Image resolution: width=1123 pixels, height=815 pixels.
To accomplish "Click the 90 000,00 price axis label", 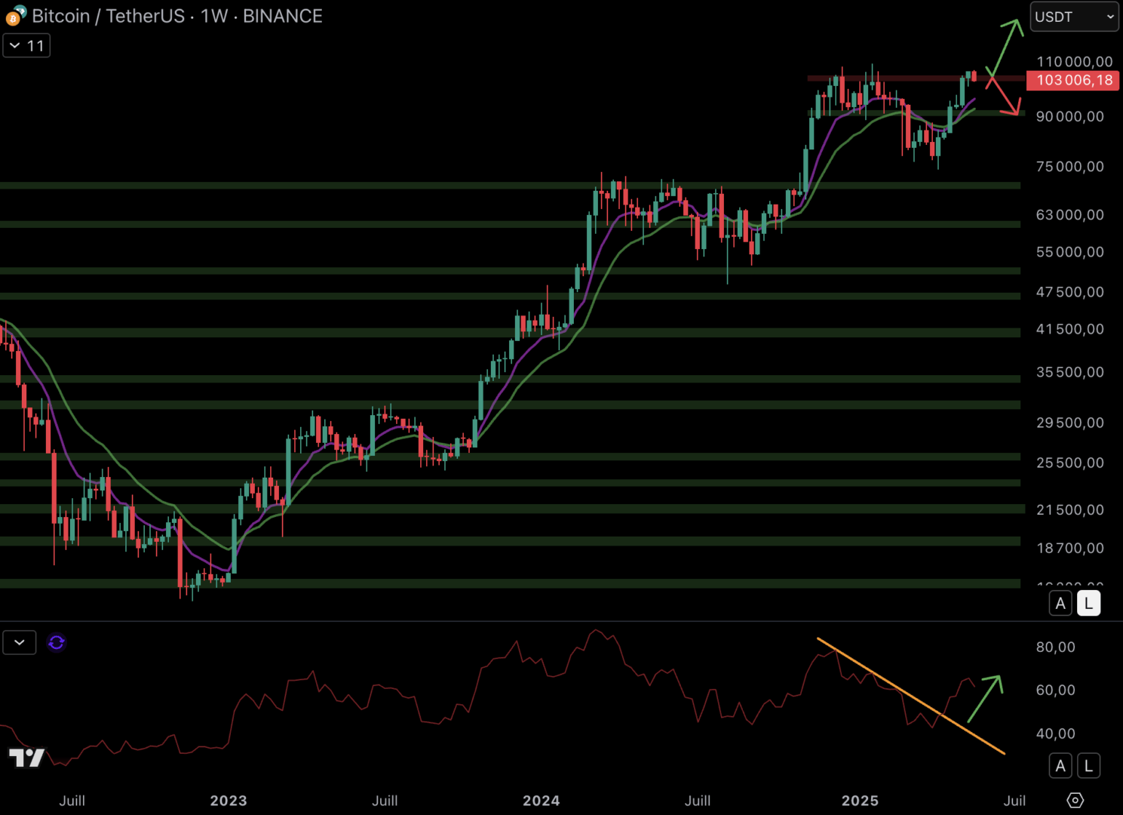I will coord(1069,116).
